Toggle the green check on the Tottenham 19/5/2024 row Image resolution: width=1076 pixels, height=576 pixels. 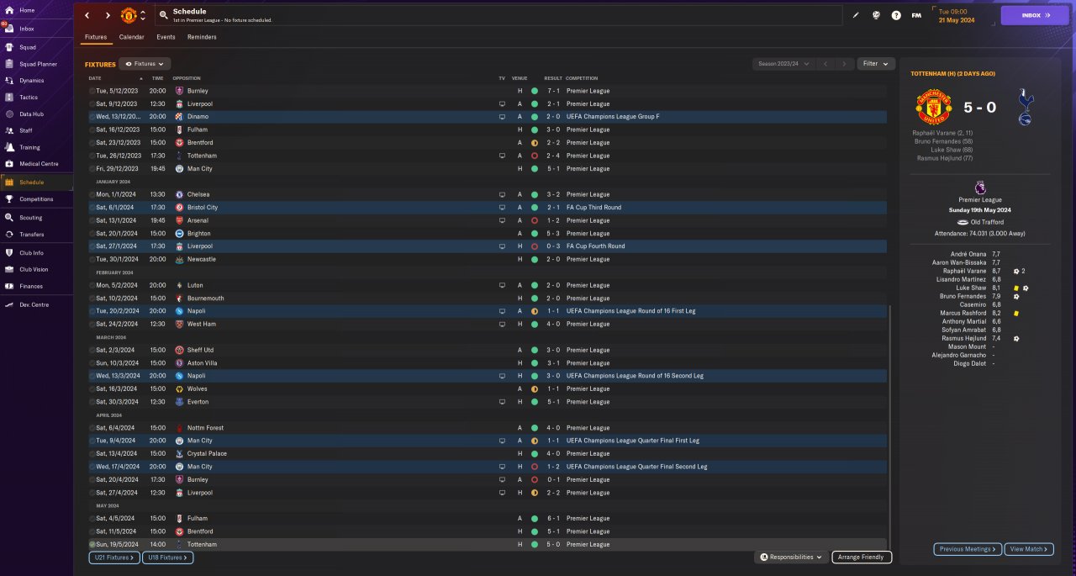[x=92, y=544]
